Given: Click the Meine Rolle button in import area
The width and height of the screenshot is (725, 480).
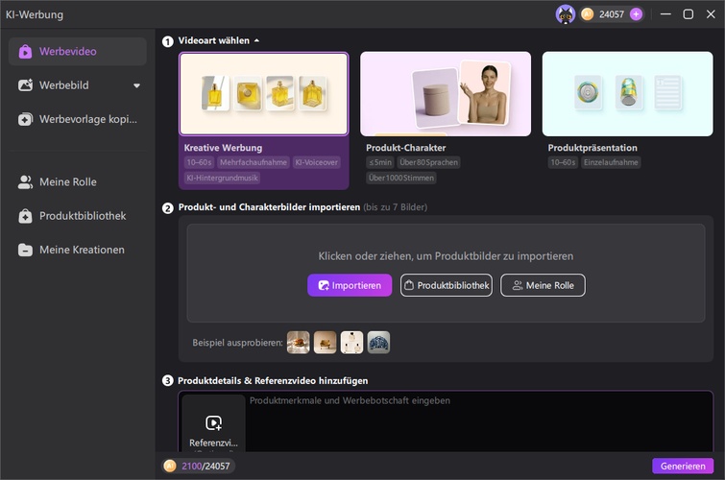Looking at the screenshot, I should 543,285.
